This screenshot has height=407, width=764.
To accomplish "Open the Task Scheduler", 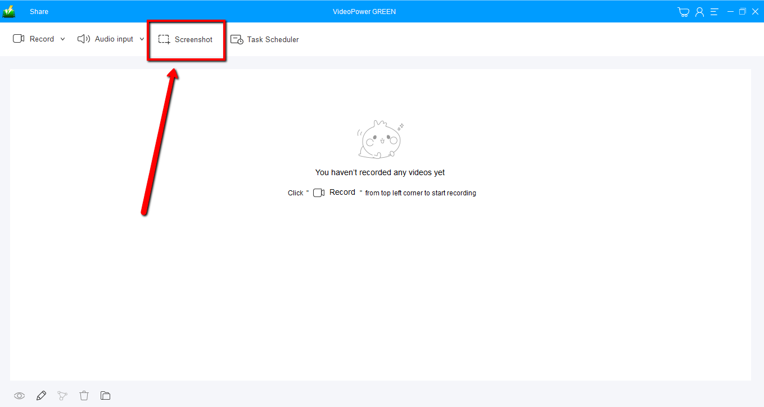I will 272,39.
